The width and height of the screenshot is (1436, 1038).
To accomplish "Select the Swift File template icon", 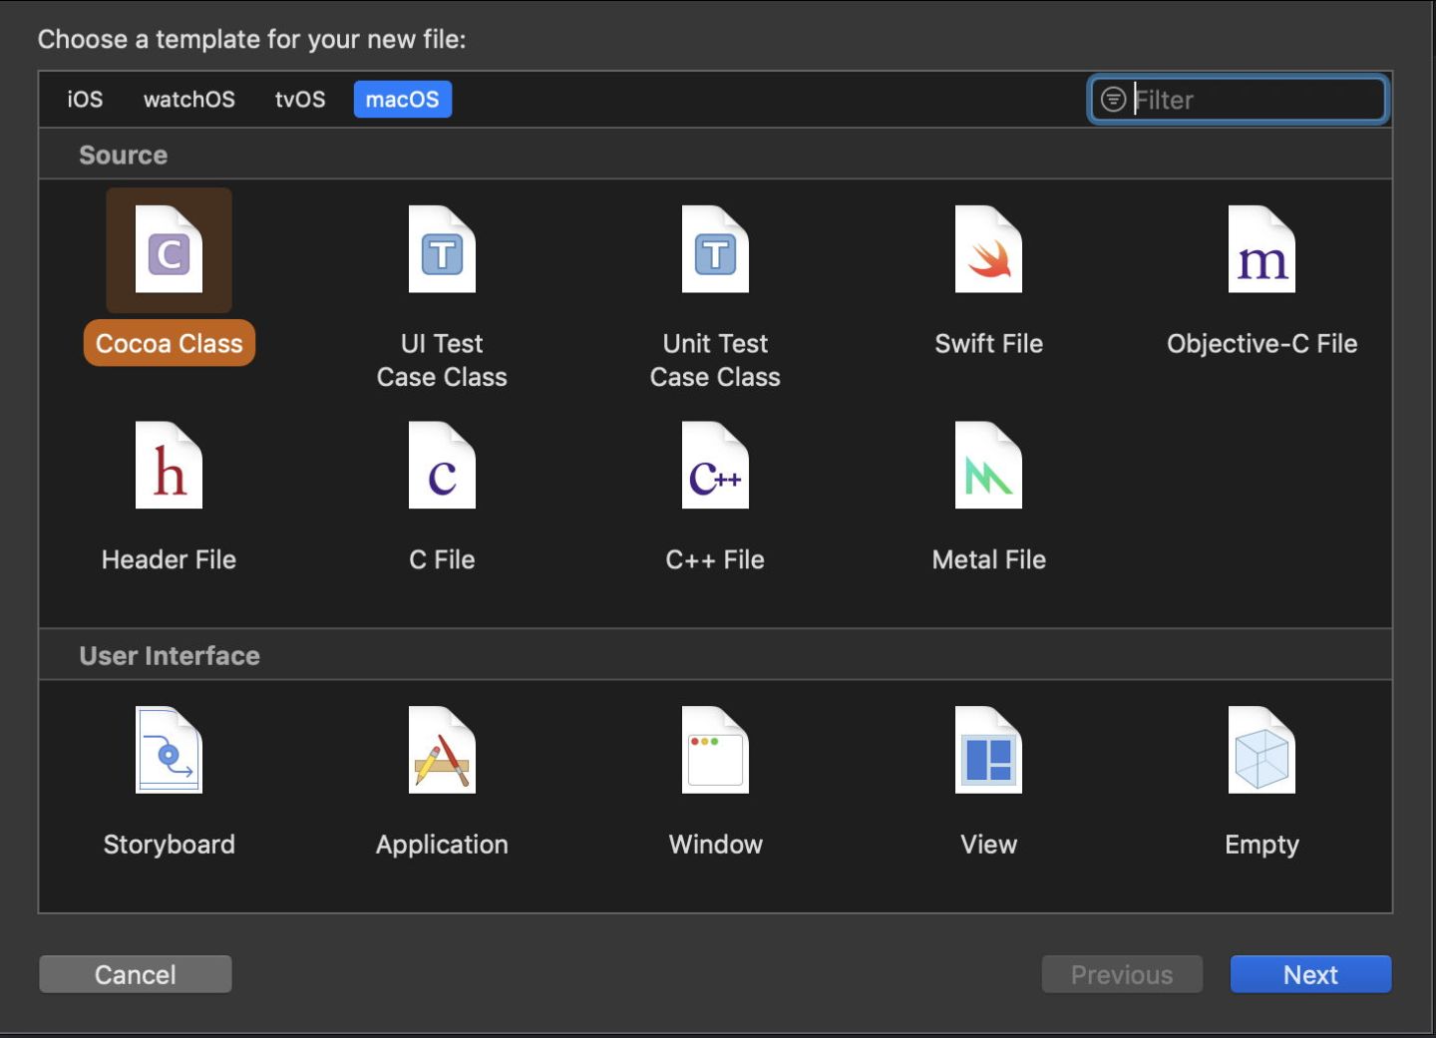I will coord(988,249).
